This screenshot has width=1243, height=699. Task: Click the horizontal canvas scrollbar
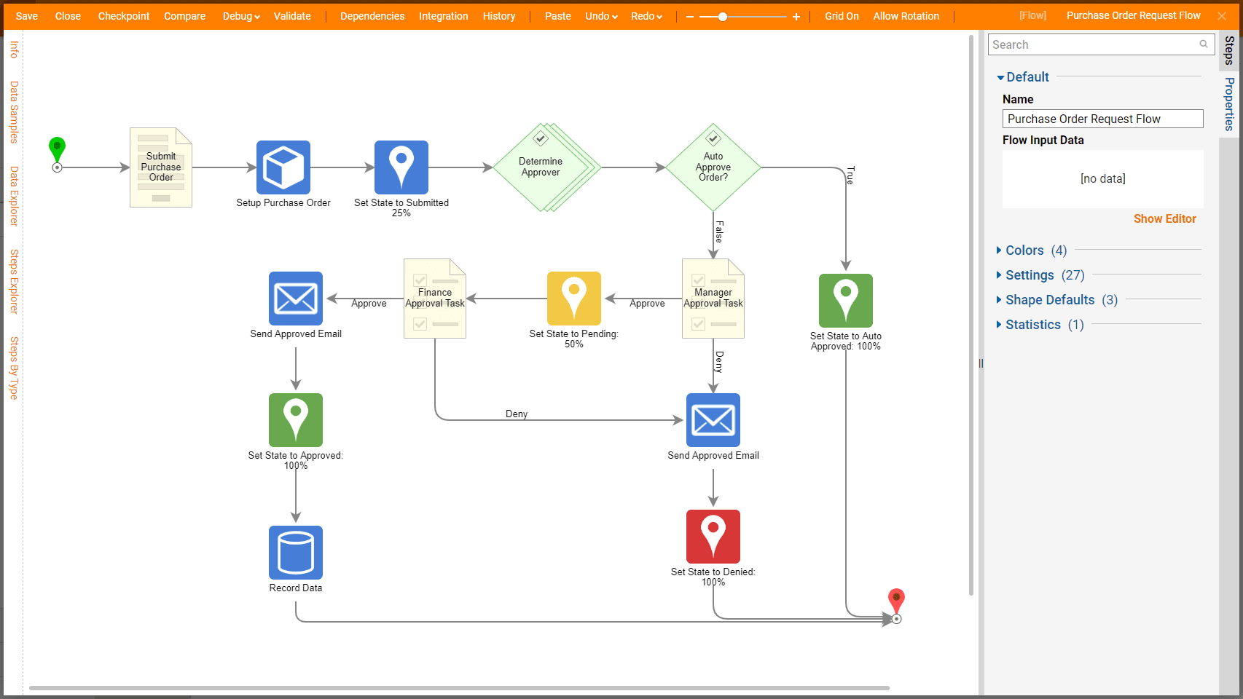459,687
